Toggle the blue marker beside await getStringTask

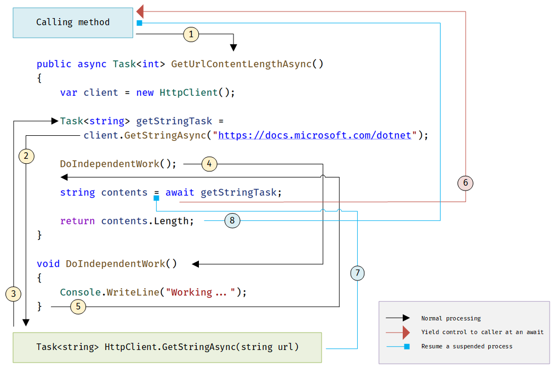pos(156,199)
